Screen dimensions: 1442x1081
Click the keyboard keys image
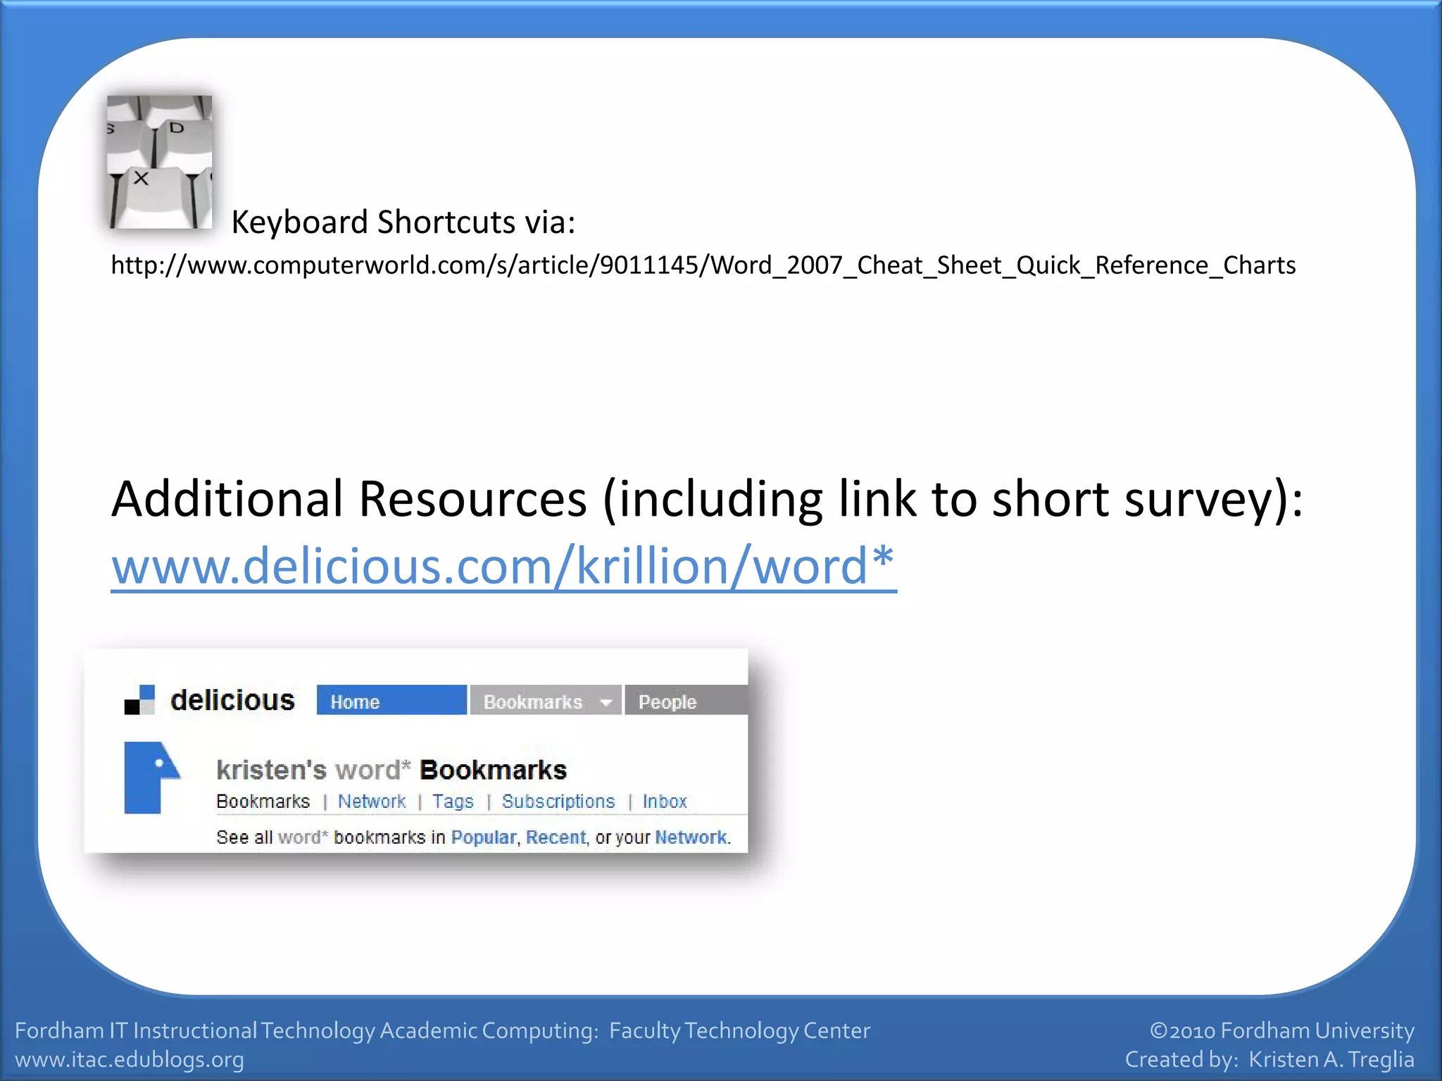159,162
